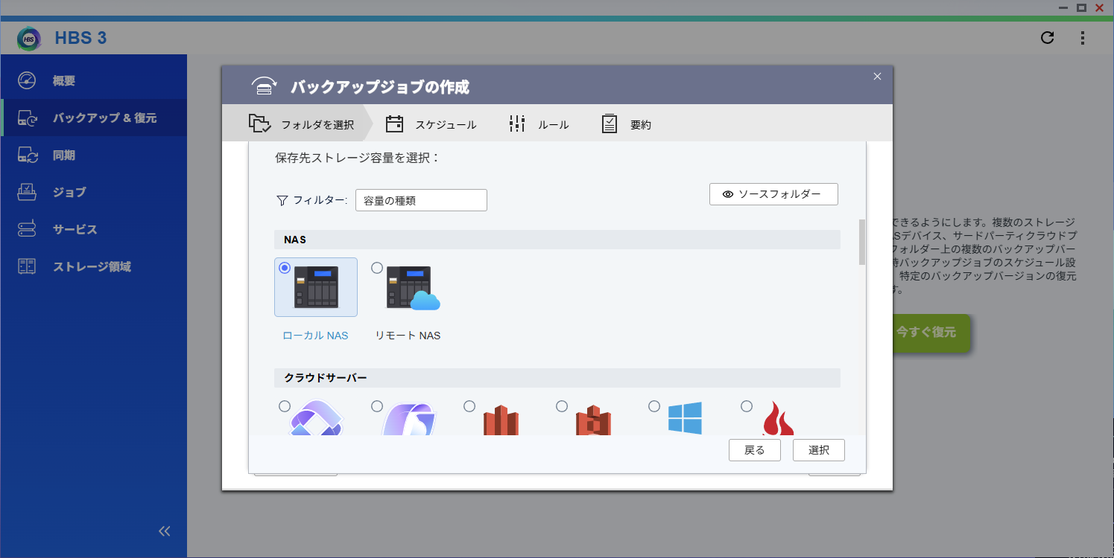1114x558 pixels.
Task: Collapse sidebar with double-chevron icon
Action: click(165, 530)
